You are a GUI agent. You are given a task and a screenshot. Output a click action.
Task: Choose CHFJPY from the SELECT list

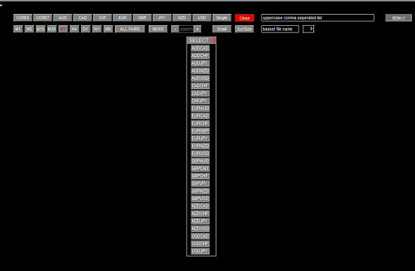pyautogui.click(x=200, y=100)
